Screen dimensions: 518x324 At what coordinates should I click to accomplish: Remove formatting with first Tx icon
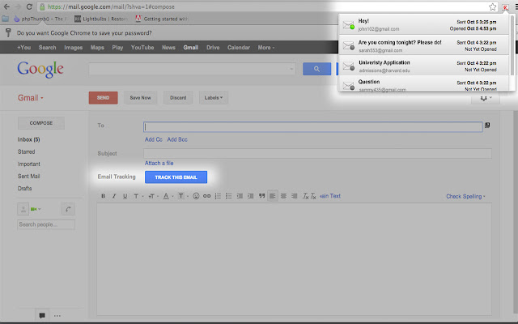click(306, 196)
